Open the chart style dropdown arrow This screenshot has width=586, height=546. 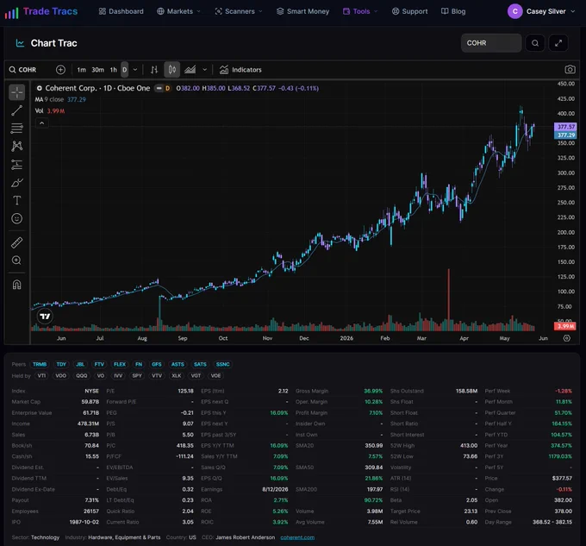point(204,70)
